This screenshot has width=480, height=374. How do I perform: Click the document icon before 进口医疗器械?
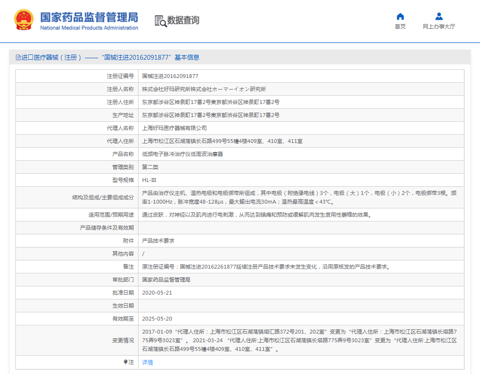(x=18, y=57)
